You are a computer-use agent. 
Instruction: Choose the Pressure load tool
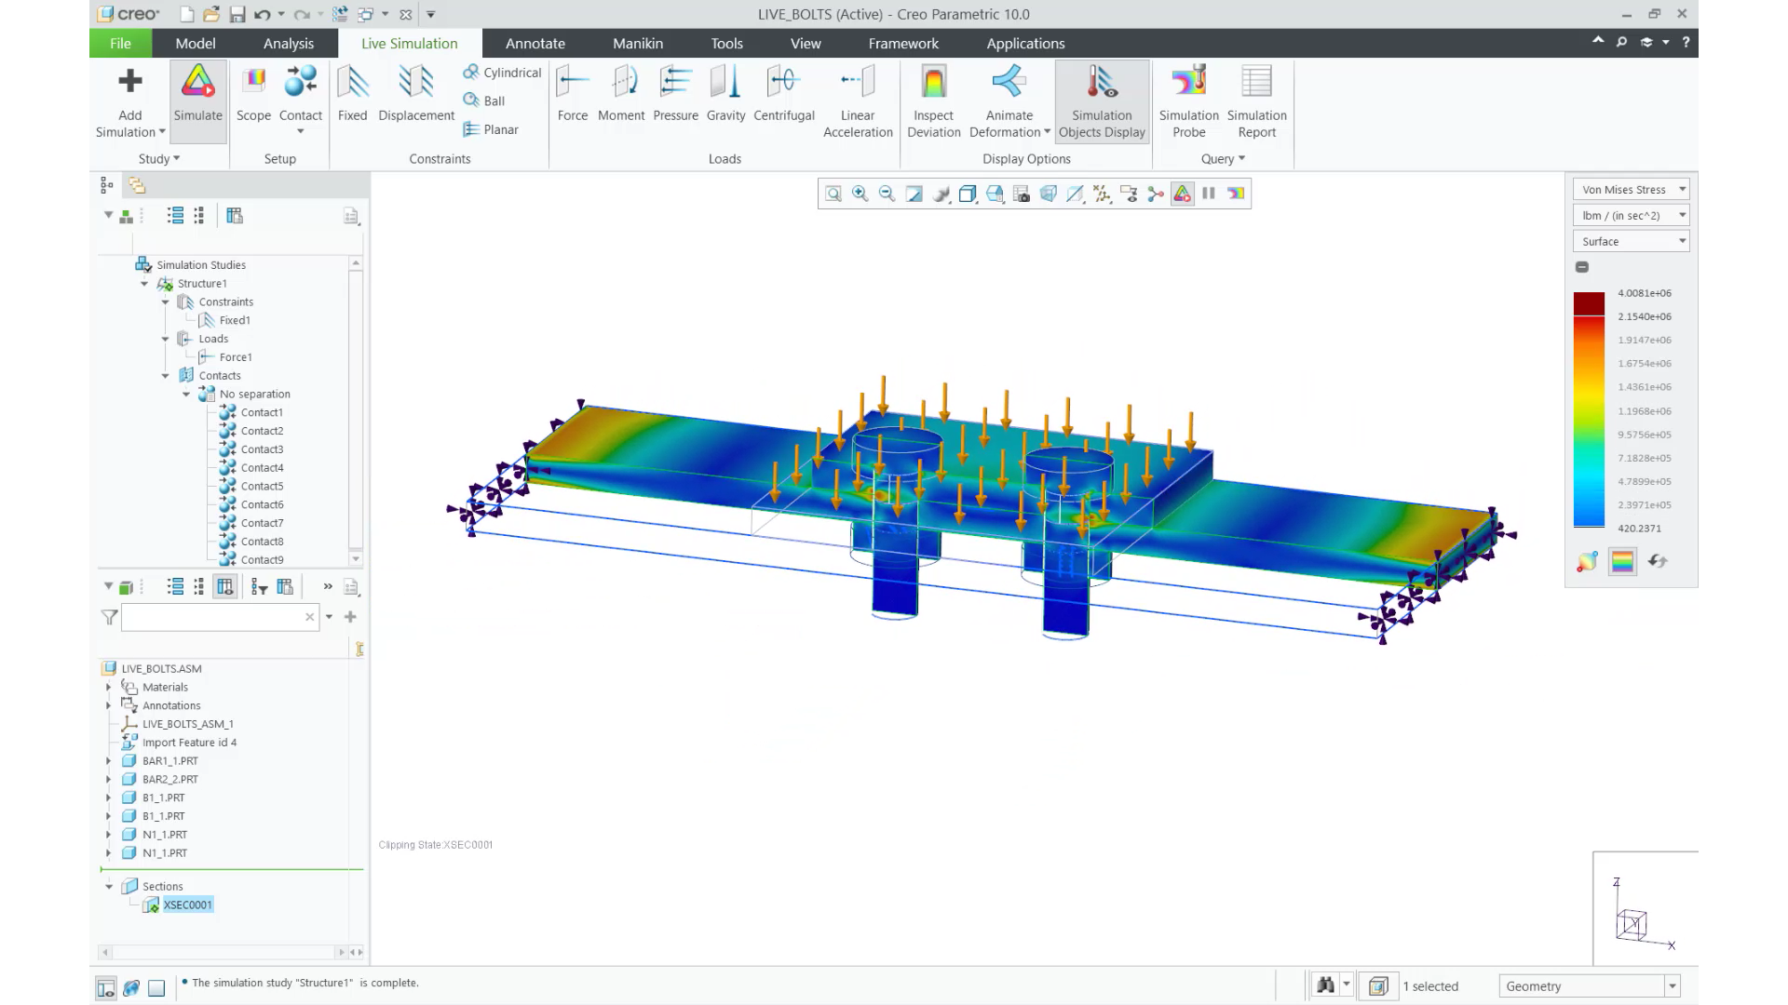point(675,94)
